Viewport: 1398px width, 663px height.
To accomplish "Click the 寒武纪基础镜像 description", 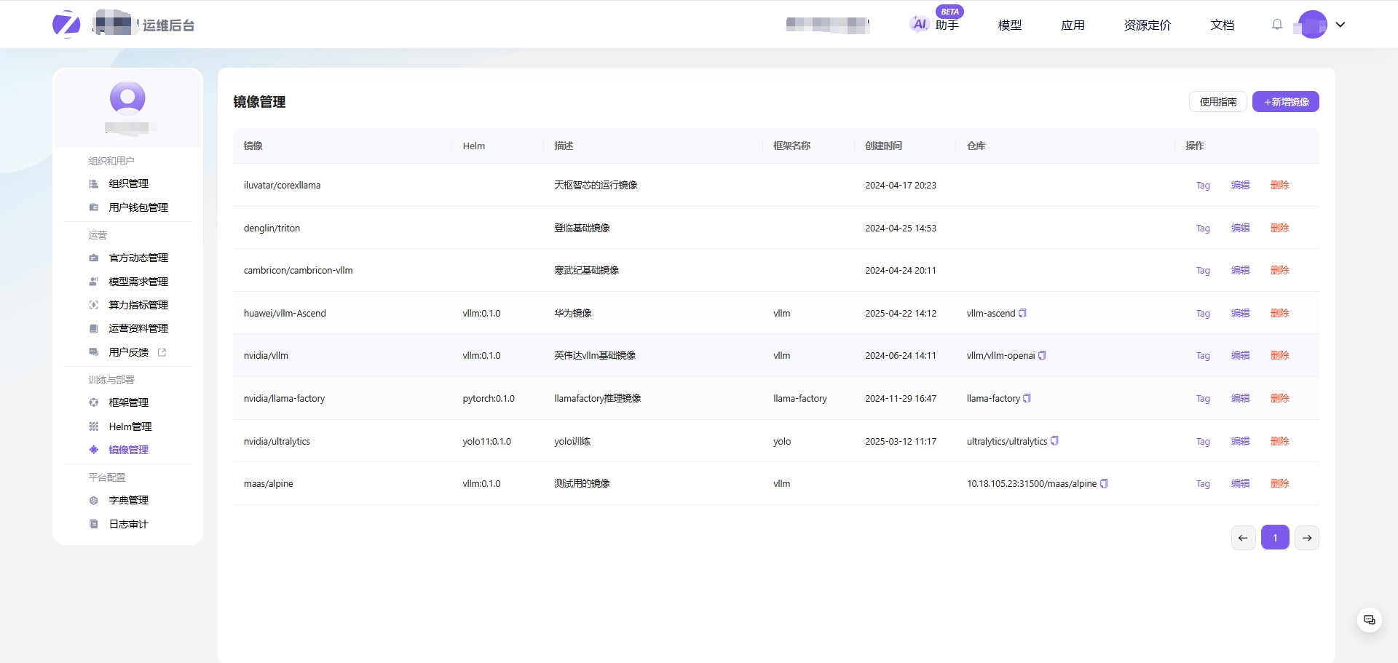I will click(x=586, y=271).
